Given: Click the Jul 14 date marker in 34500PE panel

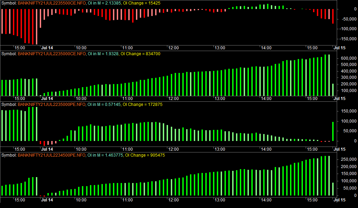Looking at the screenshot, I should (47, 200).
